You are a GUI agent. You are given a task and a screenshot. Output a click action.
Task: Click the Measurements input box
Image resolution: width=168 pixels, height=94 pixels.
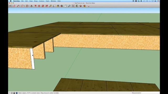150,93
